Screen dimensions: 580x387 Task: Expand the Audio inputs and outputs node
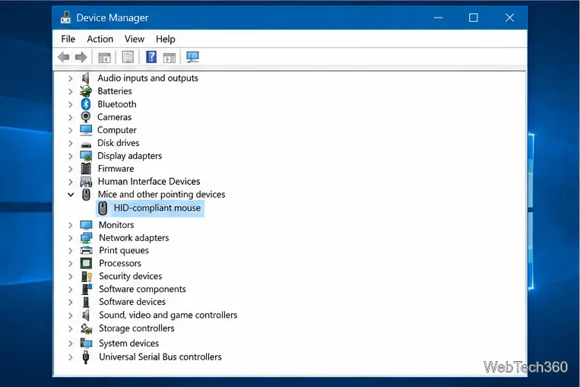coord(70,78)
